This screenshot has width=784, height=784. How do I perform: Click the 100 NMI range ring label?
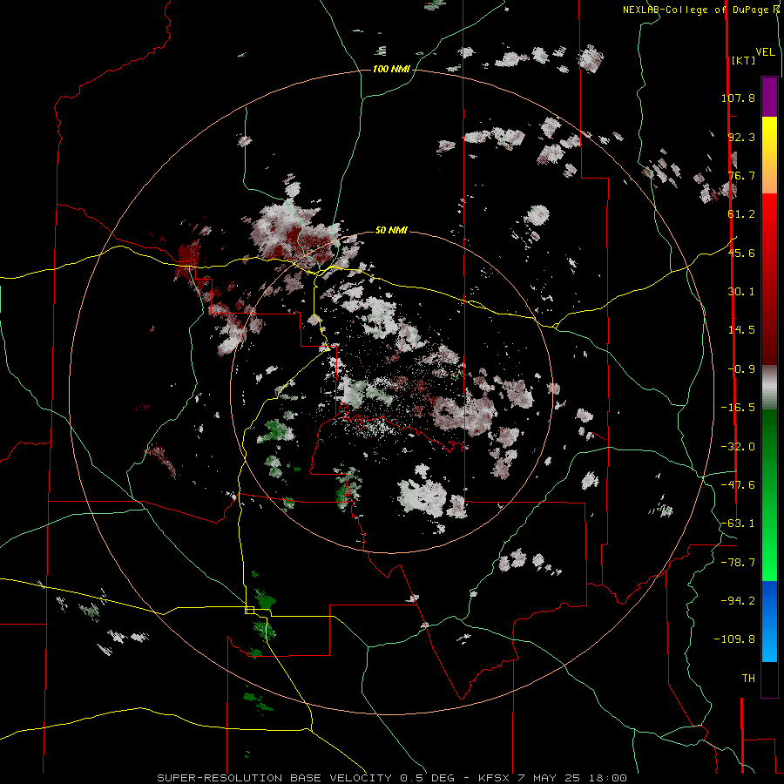pyautogui.click(x=391, y=69)
